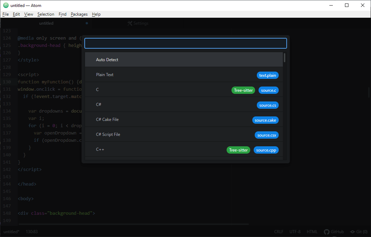Viewport: 371px width, 237px height.
Task: Click the source.cs scope badge
Action: [268, 105]
